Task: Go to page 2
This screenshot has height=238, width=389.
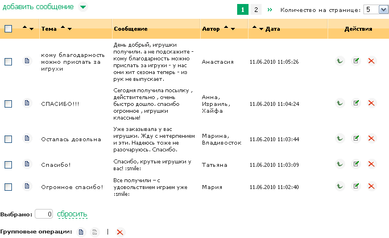Action: pyautogui.click(x=256, y=10)
